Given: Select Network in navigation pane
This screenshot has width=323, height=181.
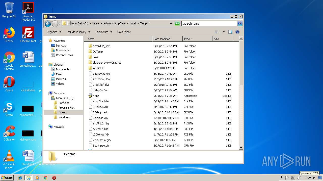Looking at the screenshot, I should pos(59,127).
